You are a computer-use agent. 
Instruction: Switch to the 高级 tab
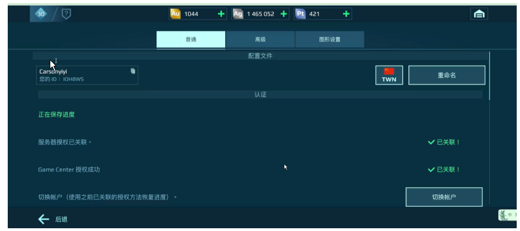(260, 39)
